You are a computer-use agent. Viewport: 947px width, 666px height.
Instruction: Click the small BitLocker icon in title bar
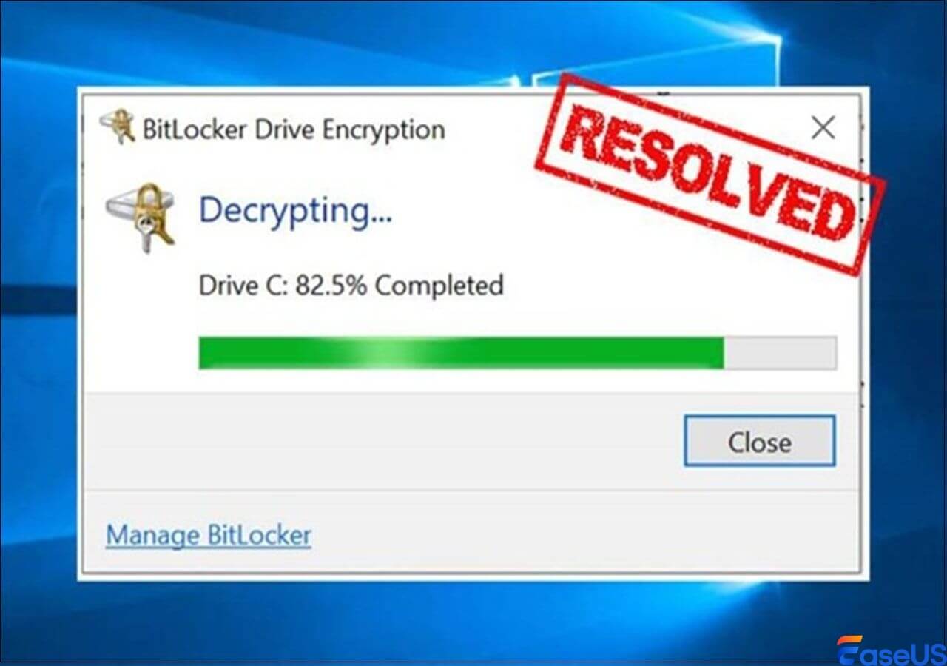(x=117, y=127)
